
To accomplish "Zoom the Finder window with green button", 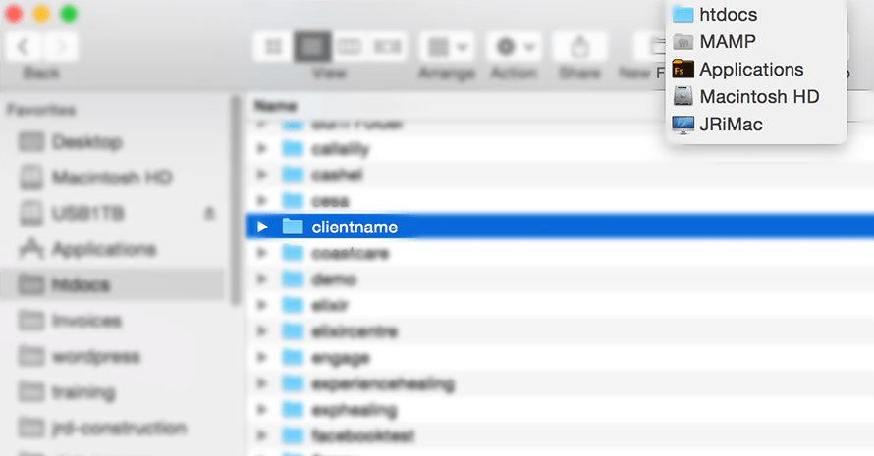I will coord(69,14).
